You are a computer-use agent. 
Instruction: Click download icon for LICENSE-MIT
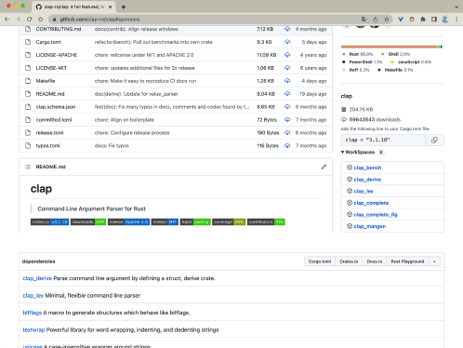pos(287,68)
